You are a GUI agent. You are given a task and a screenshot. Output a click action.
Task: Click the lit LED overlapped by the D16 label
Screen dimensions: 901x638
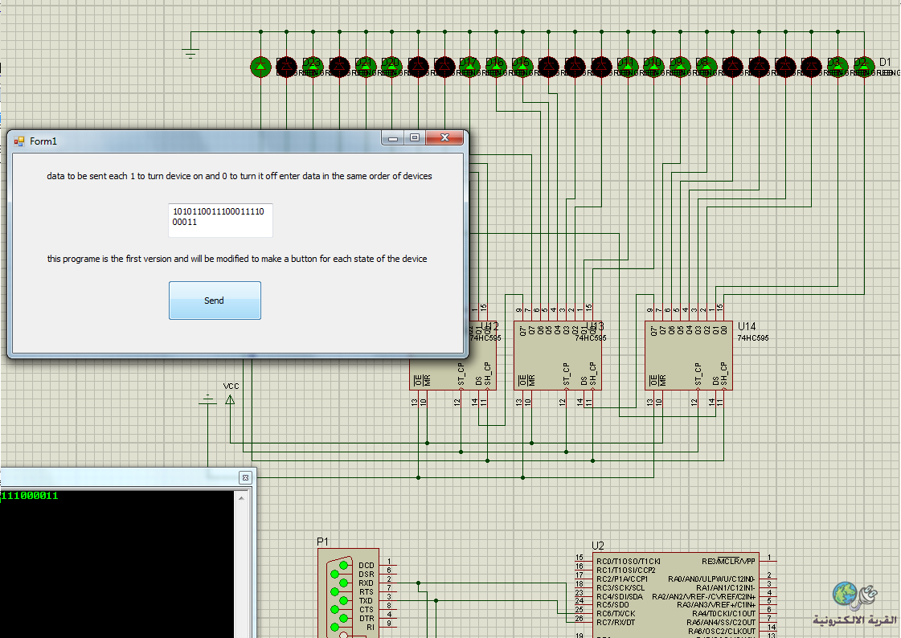pos(497,67)
